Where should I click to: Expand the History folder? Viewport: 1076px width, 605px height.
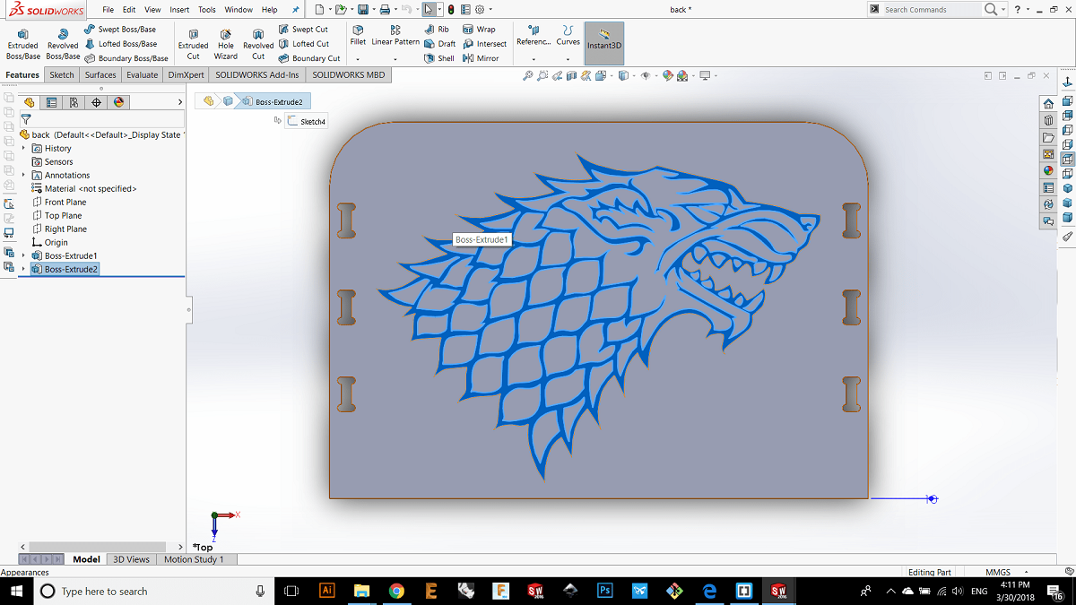pos(24,149)
